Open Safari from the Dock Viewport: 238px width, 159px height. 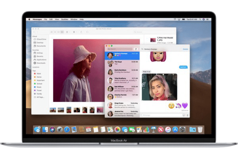pos(67,129)
